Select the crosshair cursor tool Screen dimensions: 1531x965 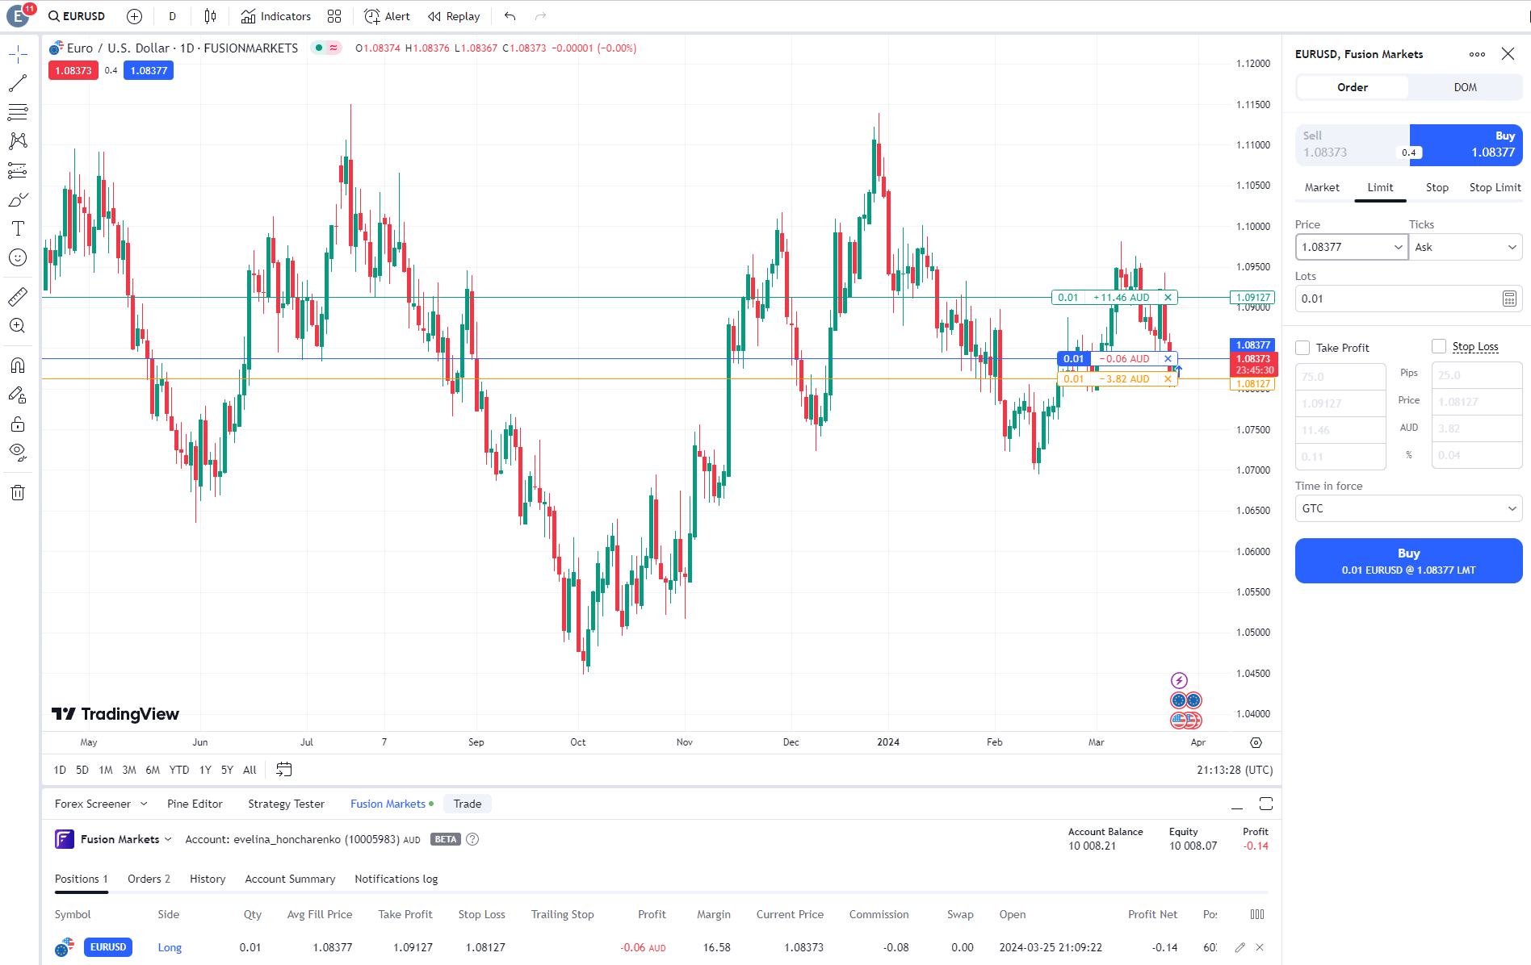[x=18, y=54]
